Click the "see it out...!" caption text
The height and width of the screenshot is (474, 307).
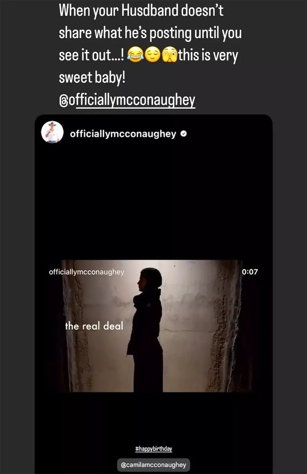[92, 55]
